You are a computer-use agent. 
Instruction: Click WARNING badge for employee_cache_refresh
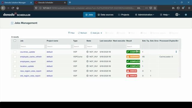[x=133, y=57]
